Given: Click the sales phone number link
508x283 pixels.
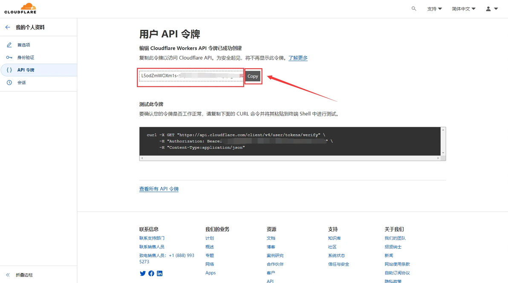Looking at the screenshot, I should click(x=167, y=258).
